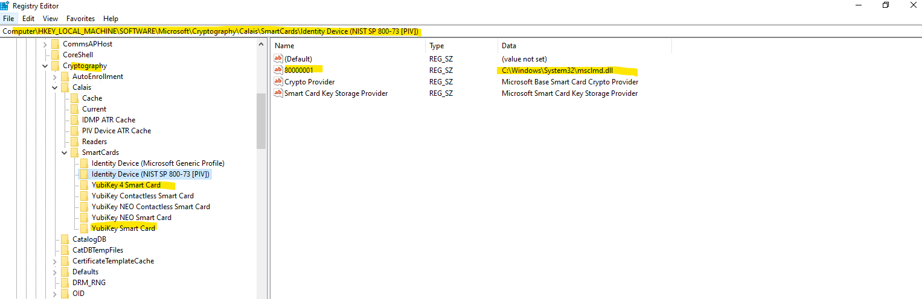Select the DRM_RNG key label
Image resolution: width=922 pixels, height=299 pixels.
click(89, 283)
